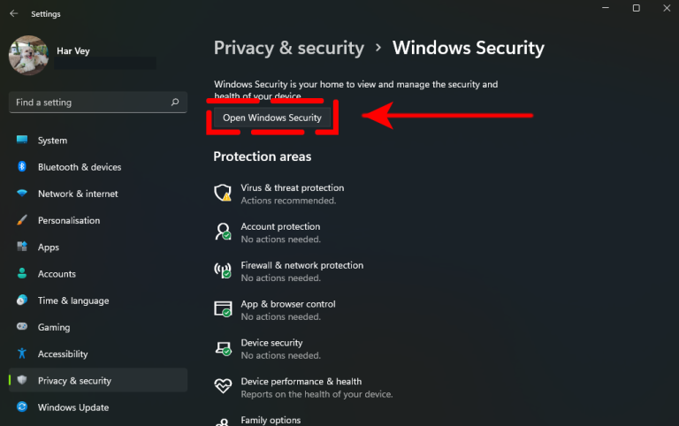
Task: Click inside the Find a setting field
Action: (x=98, y=103)
